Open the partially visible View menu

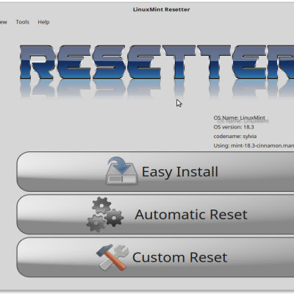point(4,22)
